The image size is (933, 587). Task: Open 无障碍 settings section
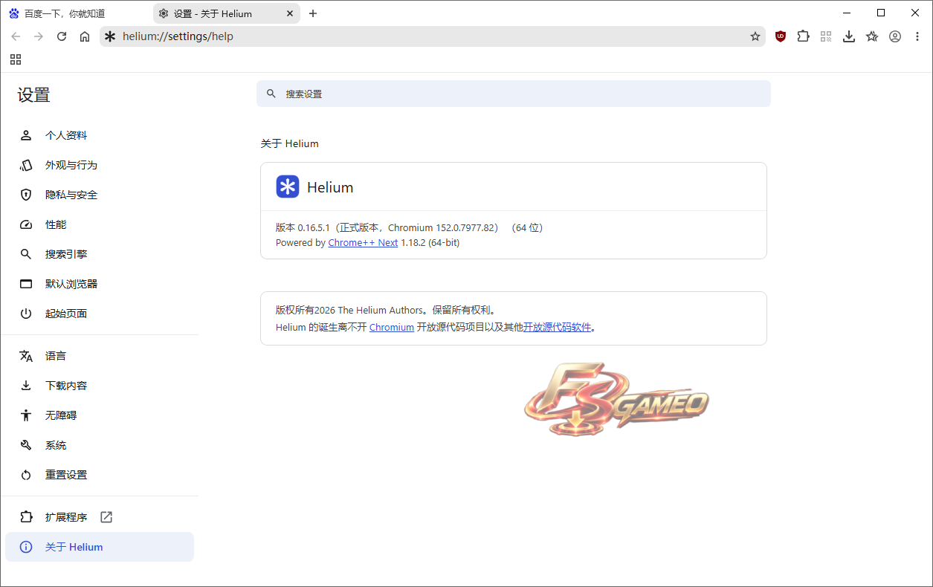coord(100,415)
